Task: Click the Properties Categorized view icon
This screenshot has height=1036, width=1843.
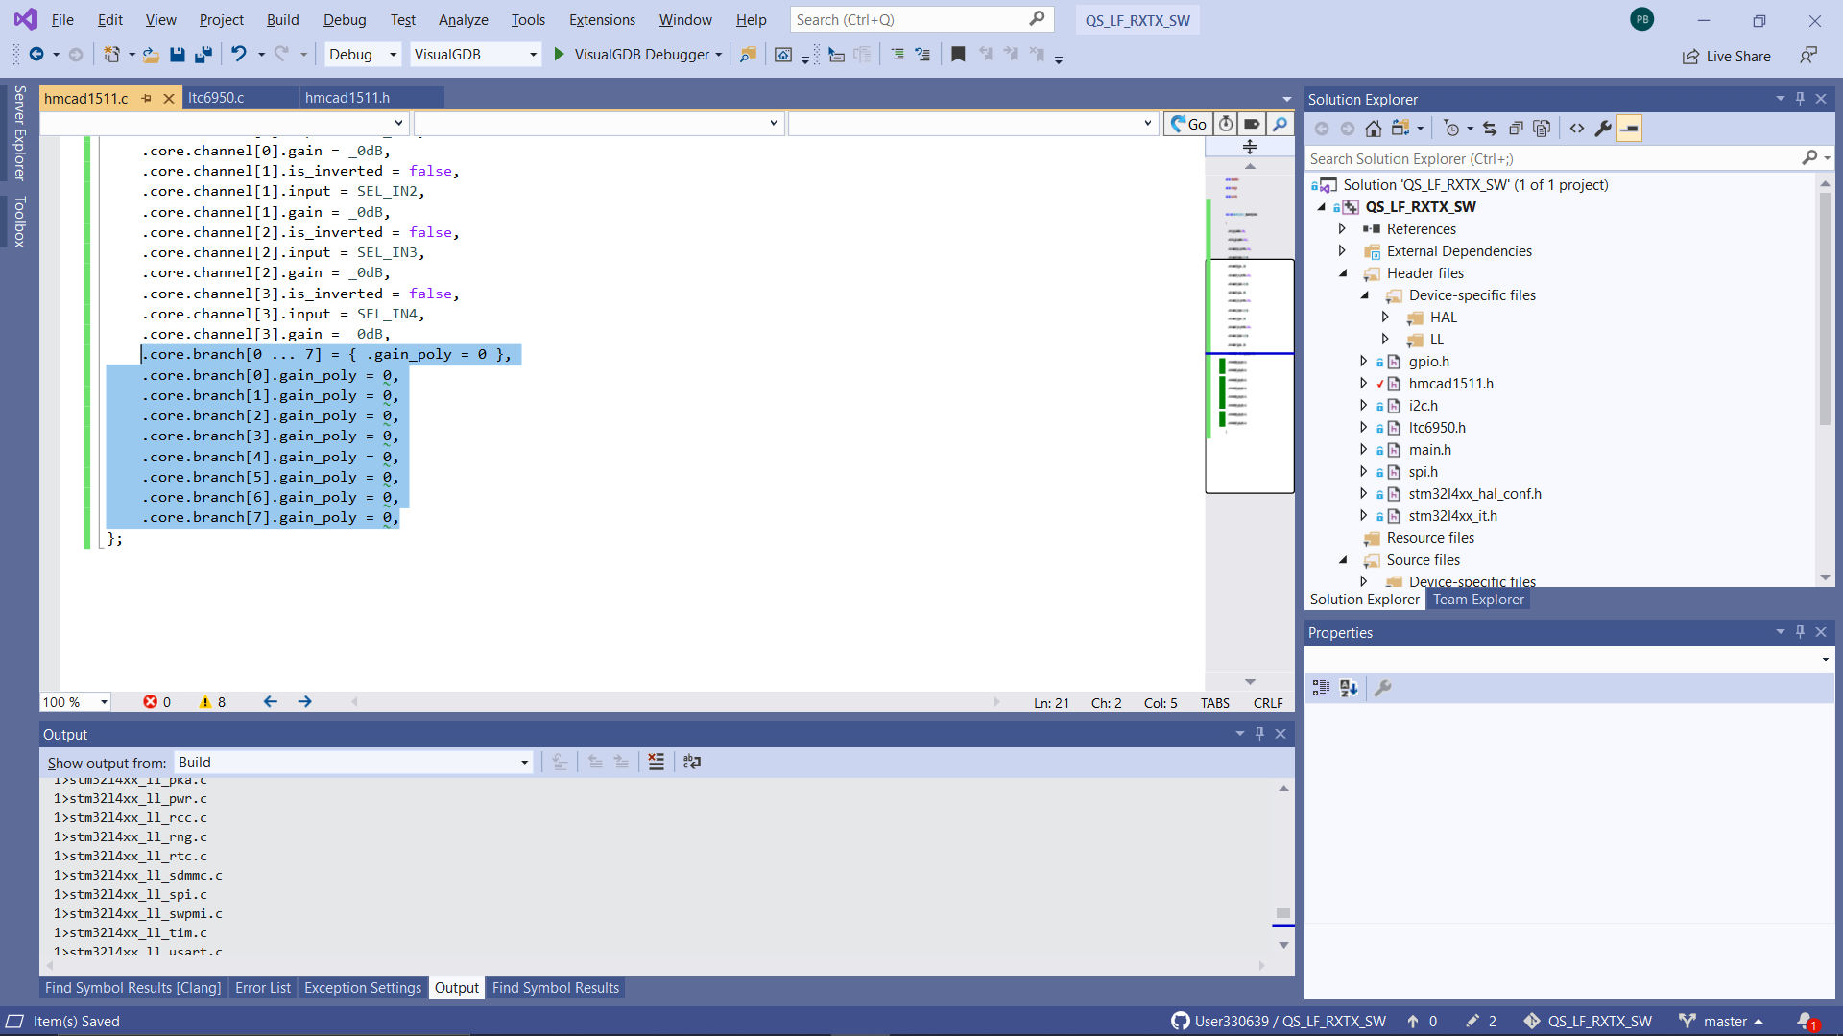Action: (x=1322, y=688)
